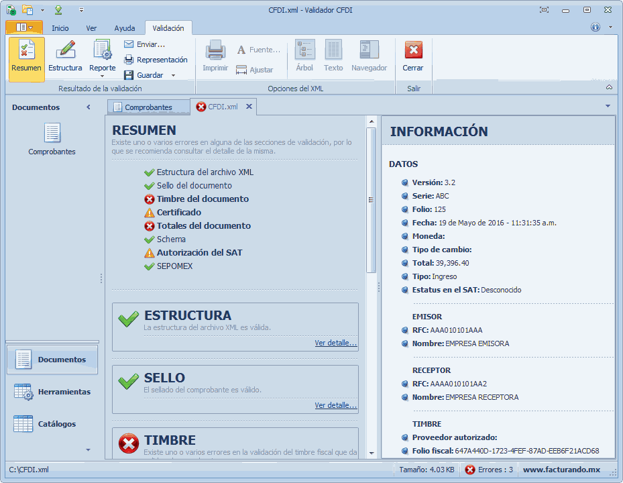This screenshot has width=623, height=483.
Task: Switch to the Comprobantes document tab
Action: (x=148, y=107)
